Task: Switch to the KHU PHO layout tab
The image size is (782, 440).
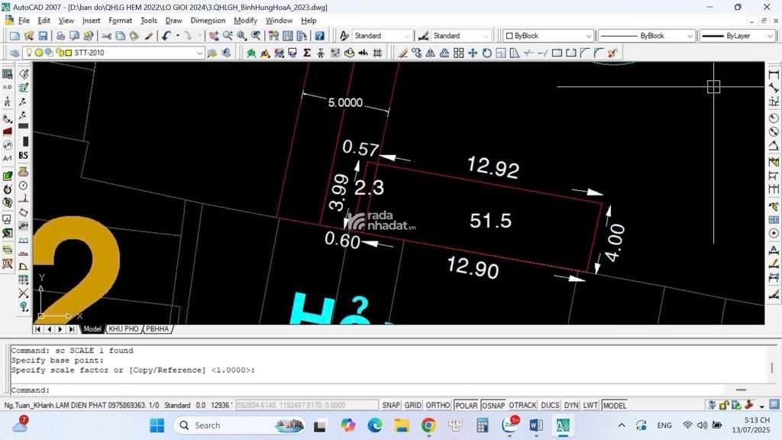Action: [123, 329]
